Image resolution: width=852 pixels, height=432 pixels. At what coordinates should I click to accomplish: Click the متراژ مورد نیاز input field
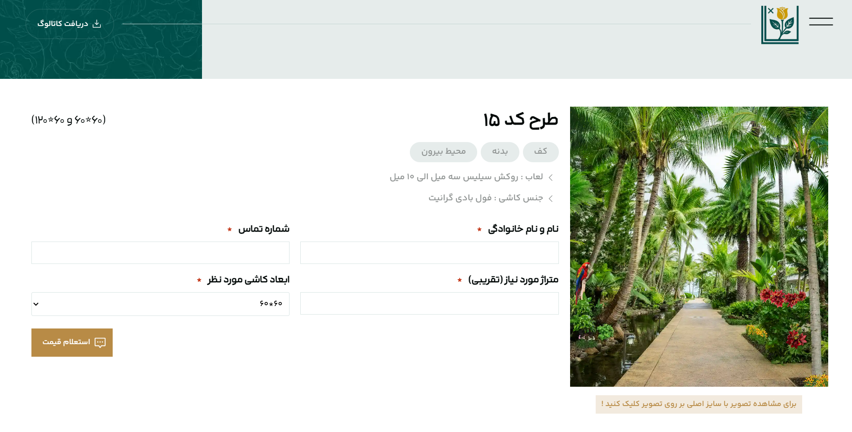pyautogui.click(x=429, y=303)
